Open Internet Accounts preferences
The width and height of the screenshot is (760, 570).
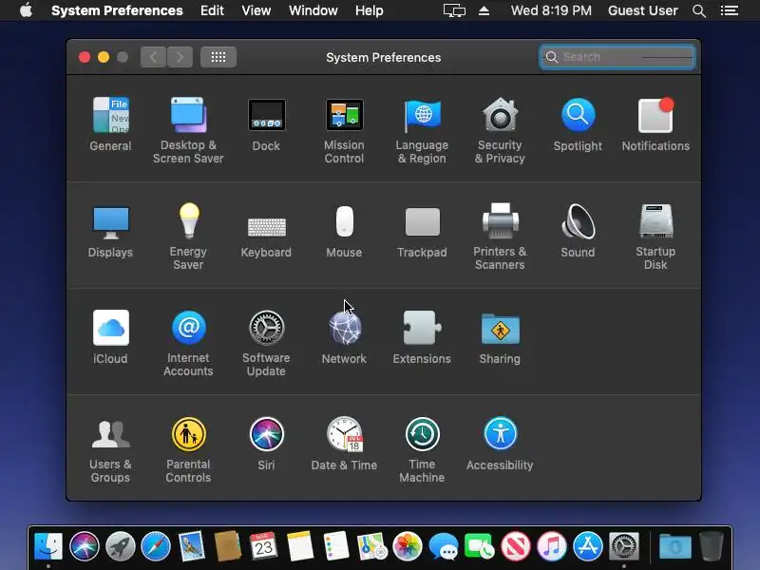(x=188, y=343)
